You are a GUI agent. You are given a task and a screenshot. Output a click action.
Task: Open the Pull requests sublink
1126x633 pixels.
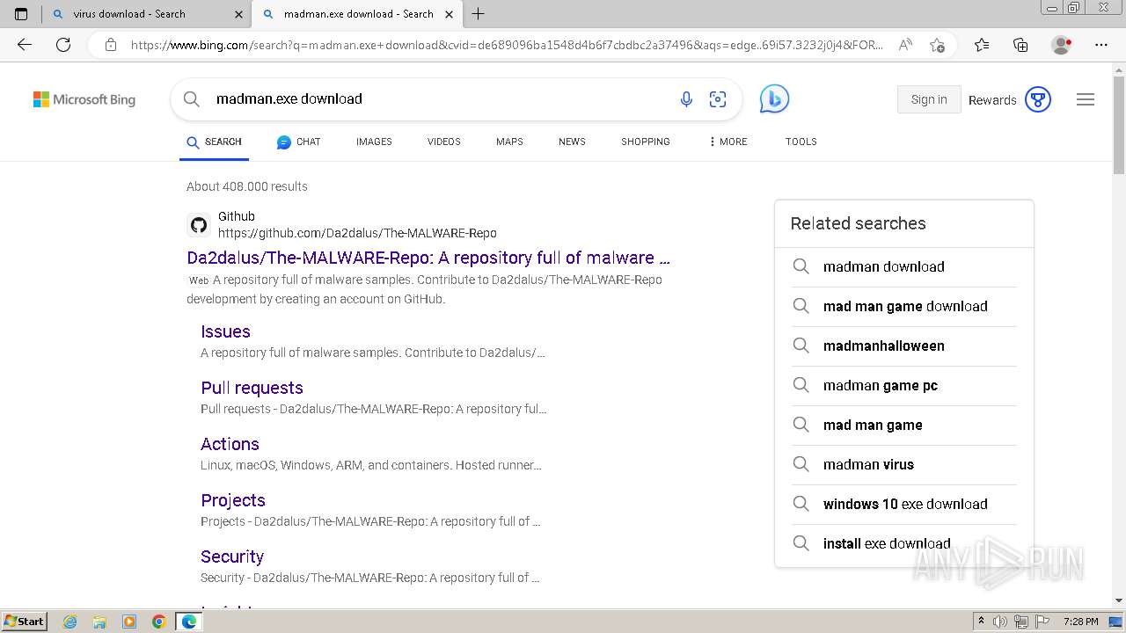[x=252, y=388]
